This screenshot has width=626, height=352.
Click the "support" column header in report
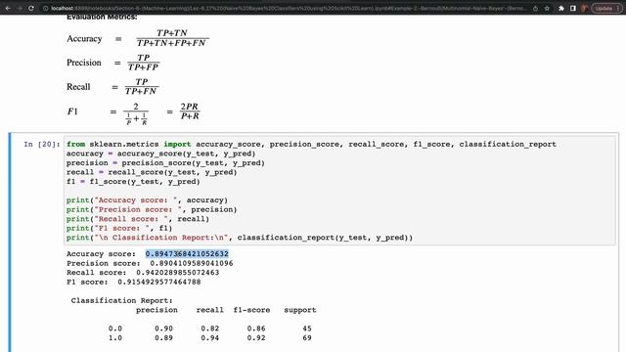coord(300,310)
